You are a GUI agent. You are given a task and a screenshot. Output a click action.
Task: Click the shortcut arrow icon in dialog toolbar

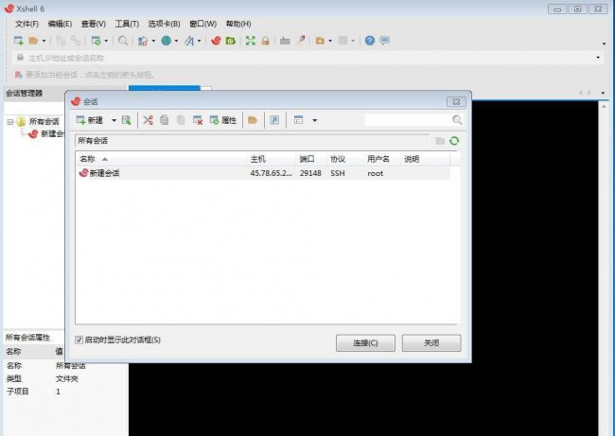[274, 120]
